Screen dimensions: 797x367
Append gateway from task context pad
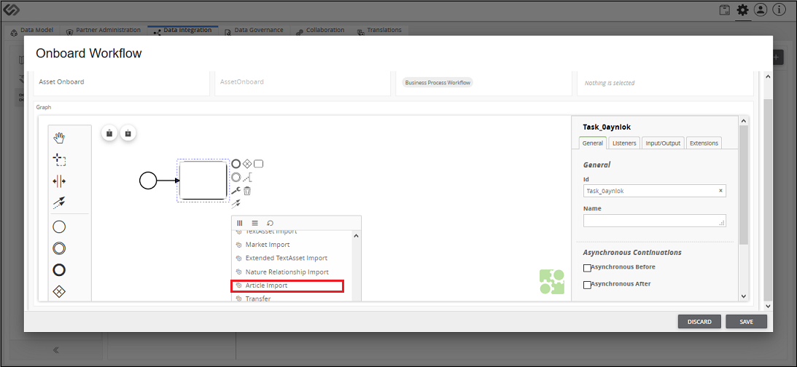[x=247, y=164]
